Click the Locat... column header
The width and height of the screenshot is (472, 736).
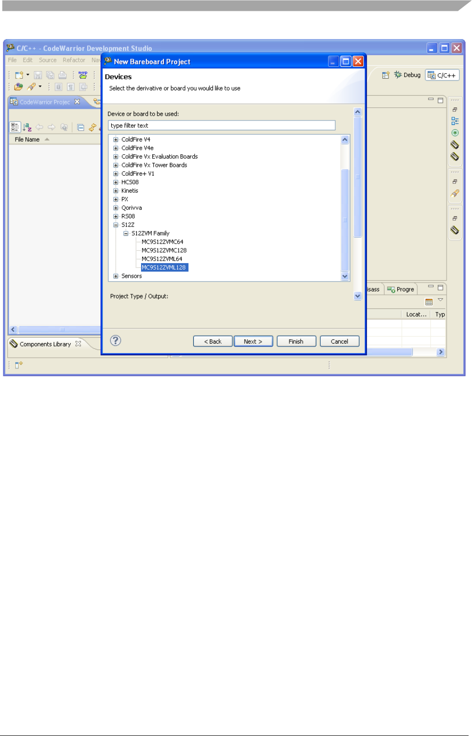pyautogui.click(x=416, y=314)
